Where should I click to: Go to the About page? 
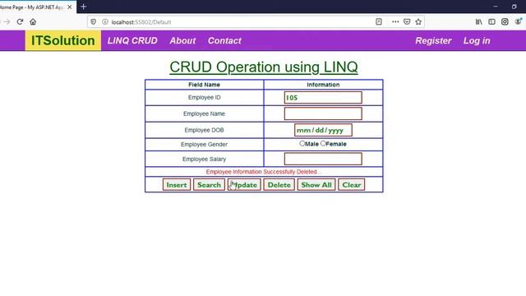click(x=182, y=40)
